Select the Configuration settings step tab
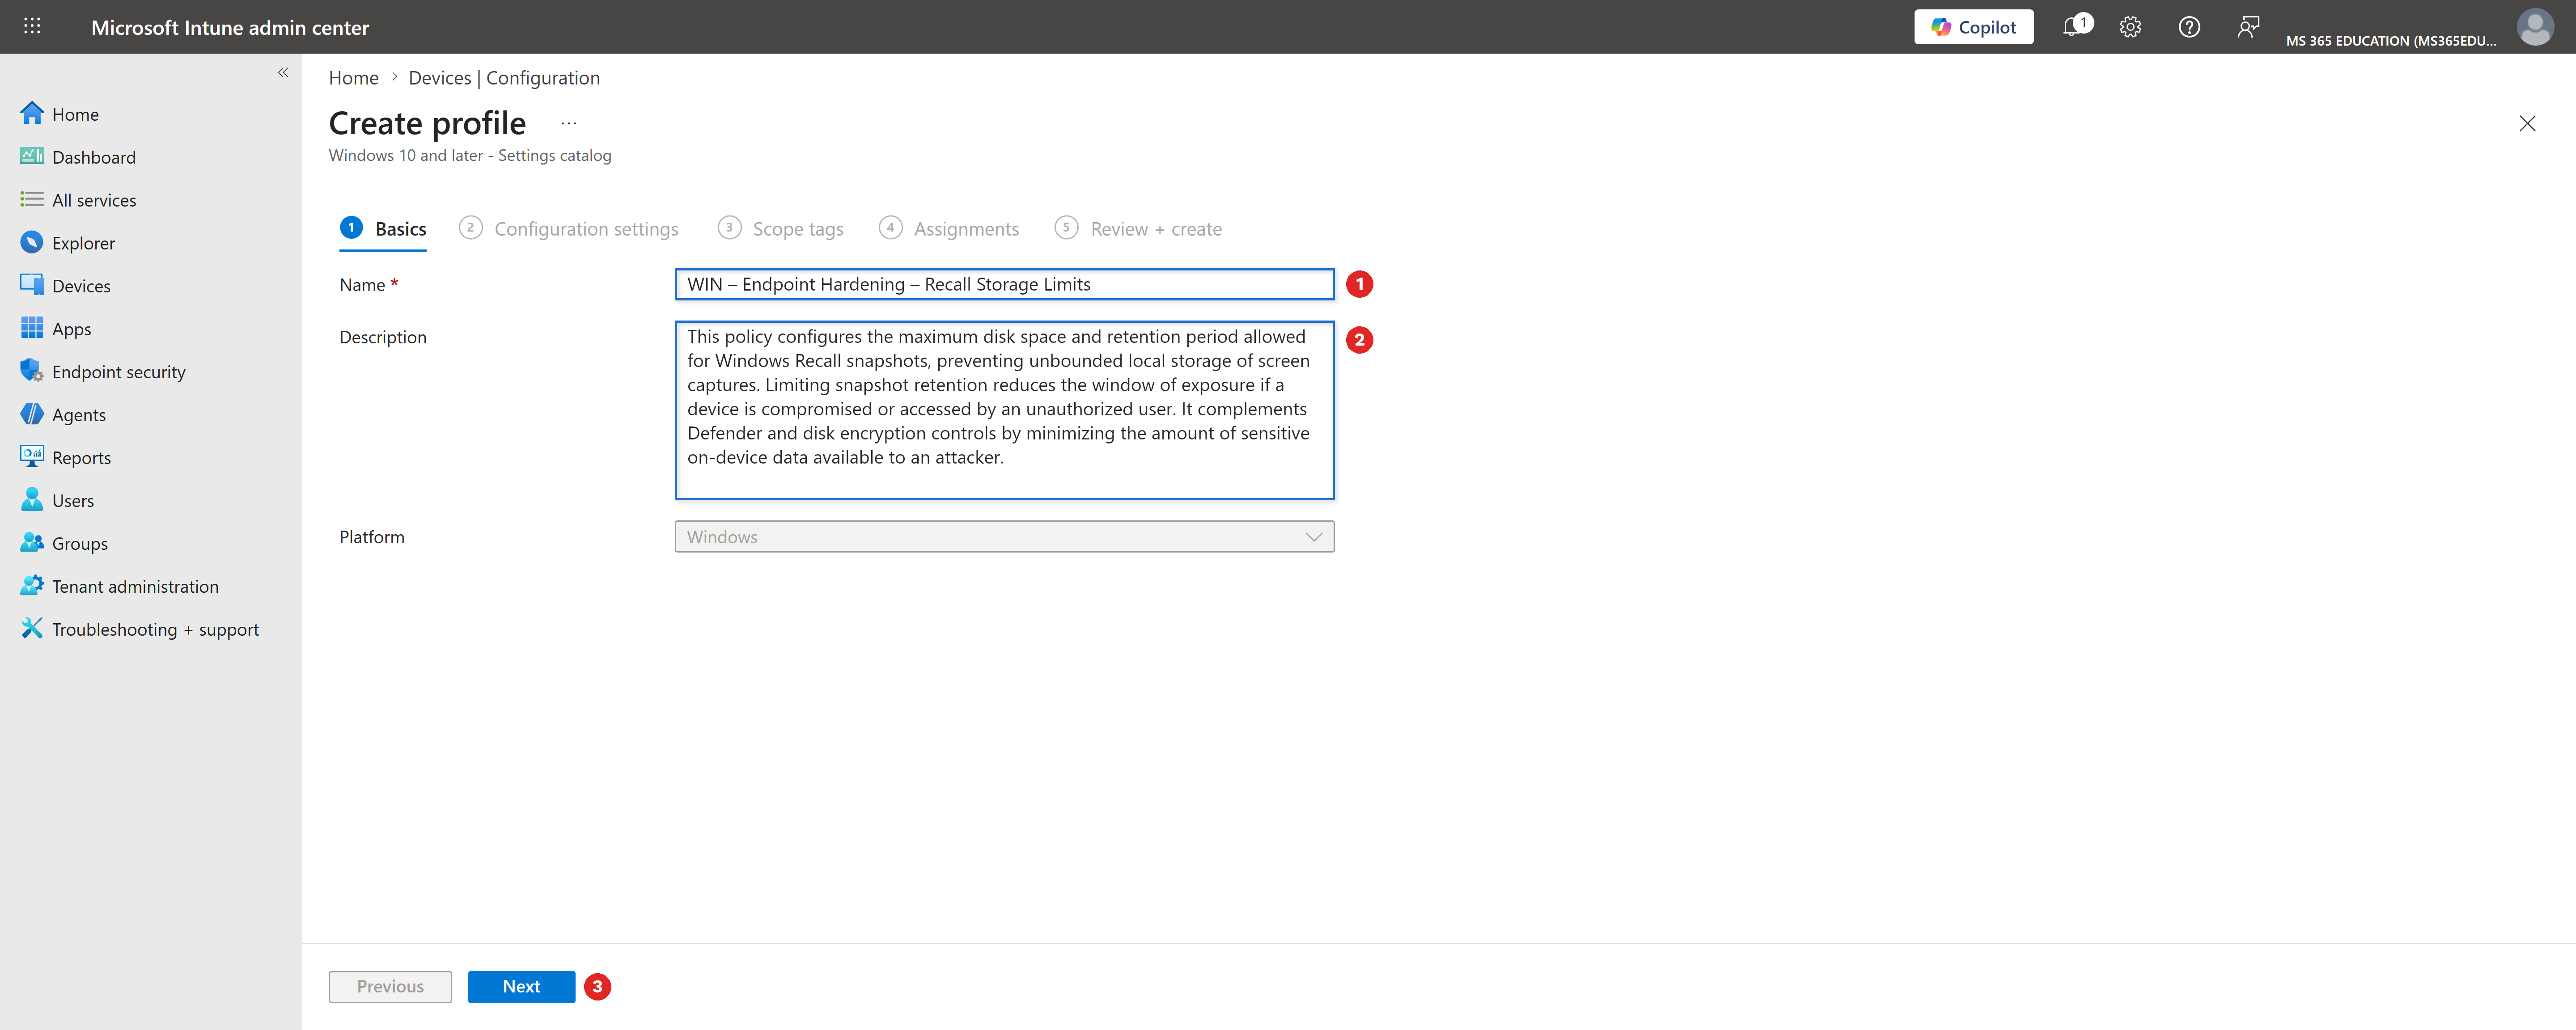The height and width of the screenshot is (1030, 2576). click(568, 229)
